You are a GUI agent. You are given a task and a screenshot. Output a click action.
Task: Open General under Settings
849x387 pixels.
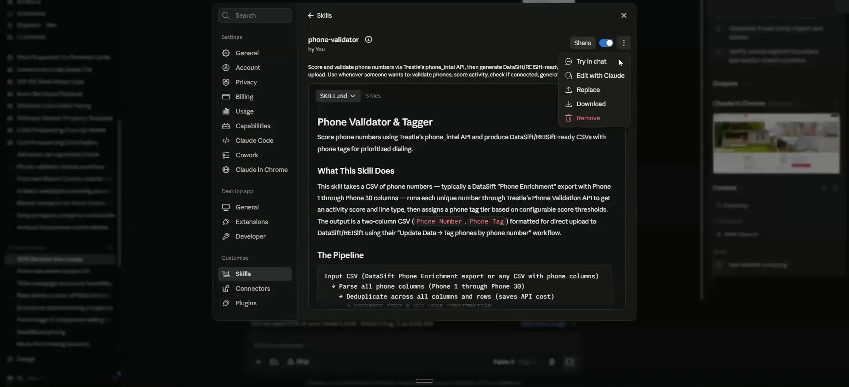pyautogui.click(x=255, y=53)
